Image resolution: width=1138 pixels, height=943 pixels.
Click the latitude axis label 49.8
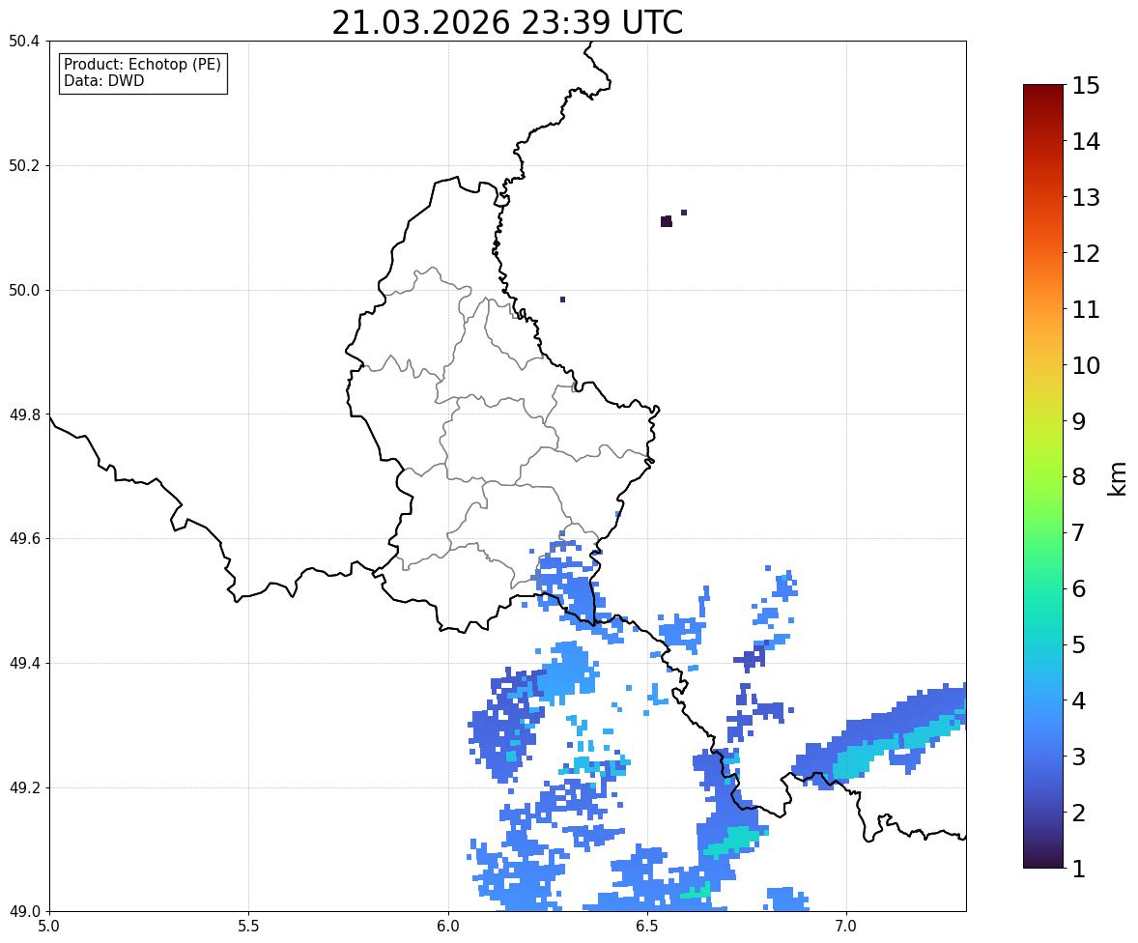pos(23,414)
